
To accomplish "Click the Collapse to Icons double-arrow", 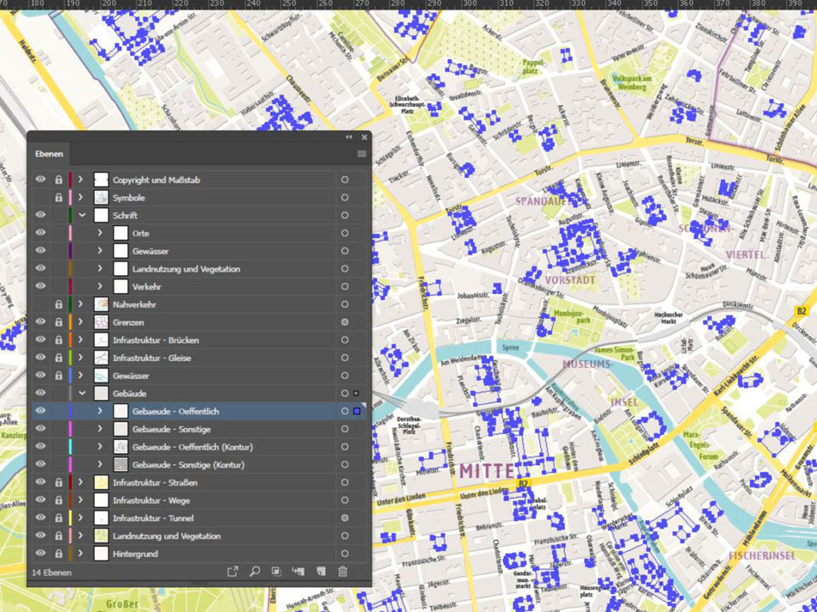I will click(x=348, y=137).
